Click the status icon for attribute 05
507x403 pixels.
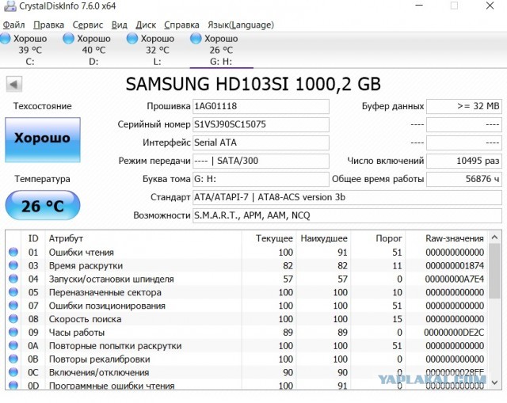point(13,292)
